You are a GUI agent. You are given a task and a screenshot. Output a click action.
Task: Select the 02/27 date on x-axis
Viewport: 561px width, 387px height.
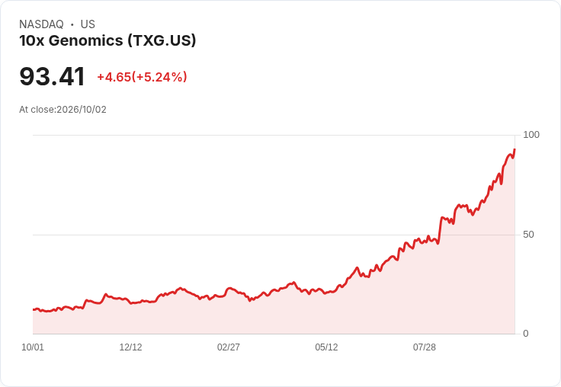coord(229,347)
